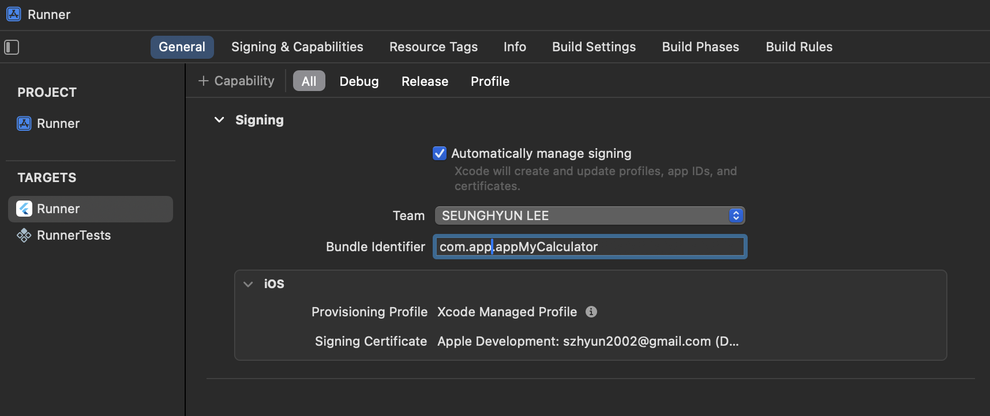The height and width of the screenshot is (416, 990).
Task: Click the Xcode Managed Profile value
Action: (x=507, y=312)
